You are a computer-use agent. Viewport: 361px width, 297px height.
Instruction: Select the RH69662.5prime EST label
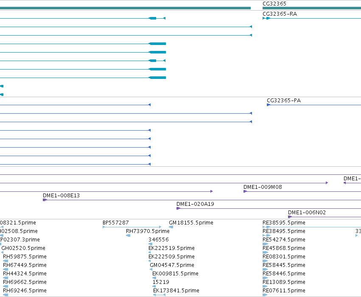[25, 282]
